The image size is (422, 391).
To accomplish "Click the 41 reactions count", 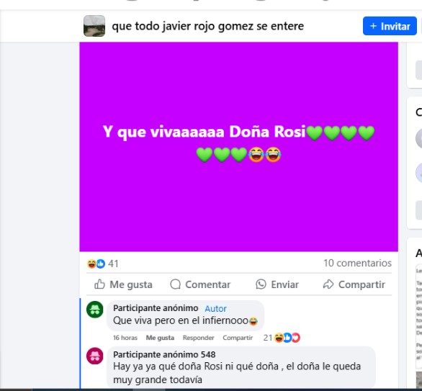I will (113, 264).
